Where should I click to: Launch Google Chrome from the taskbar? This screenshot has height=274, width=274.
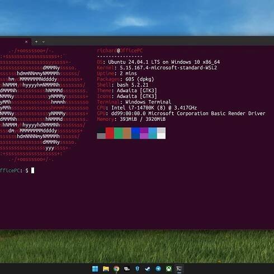116,268
